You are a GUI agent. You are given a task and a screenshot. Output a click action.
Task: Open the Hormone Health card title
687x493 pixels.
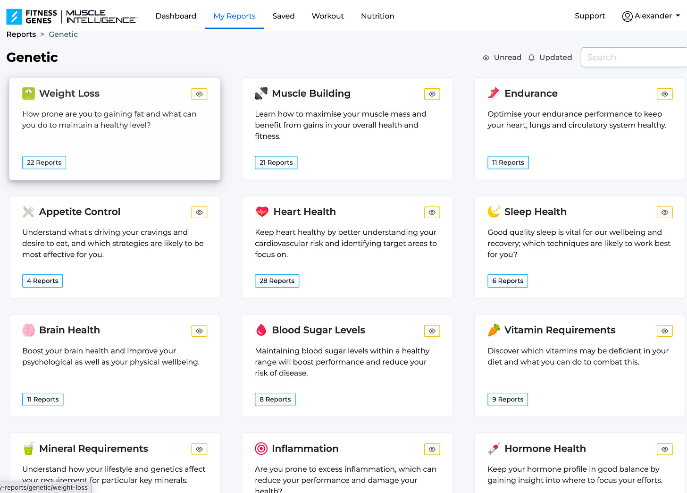point(545,449)
